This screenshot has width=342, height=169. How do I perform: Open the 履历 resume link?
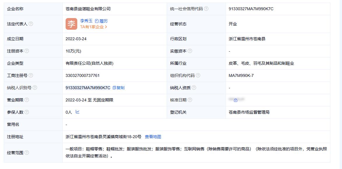click(x=101, y=21)
